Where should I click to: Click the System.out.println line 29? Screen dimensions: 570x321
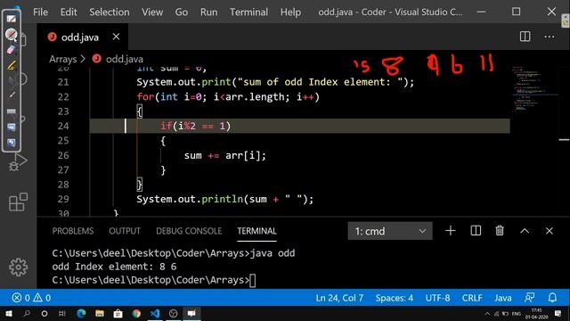[225, 199]
